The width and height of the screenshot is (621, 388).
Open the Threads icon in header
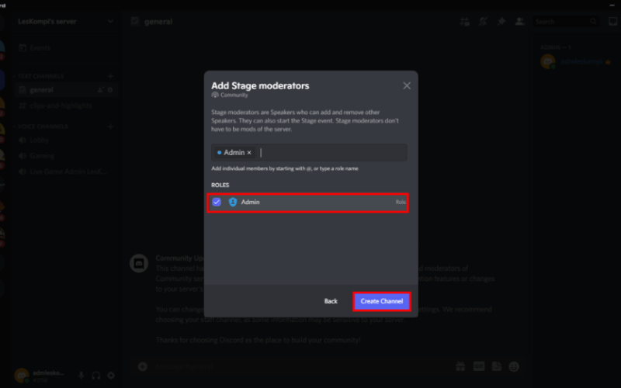(x=464, y=22)
